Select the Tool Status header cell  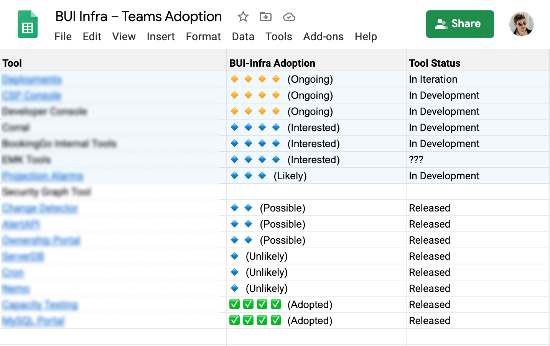(477, 63)
